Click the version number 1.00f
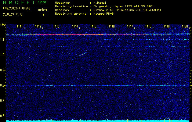 tap(42, 2)
